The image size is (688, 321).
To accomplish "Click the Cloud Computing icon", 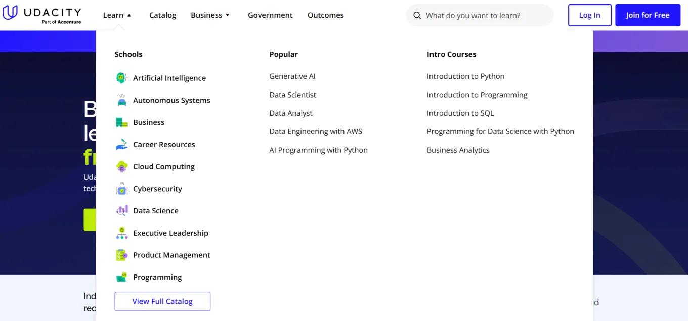I will click(121, 166).
